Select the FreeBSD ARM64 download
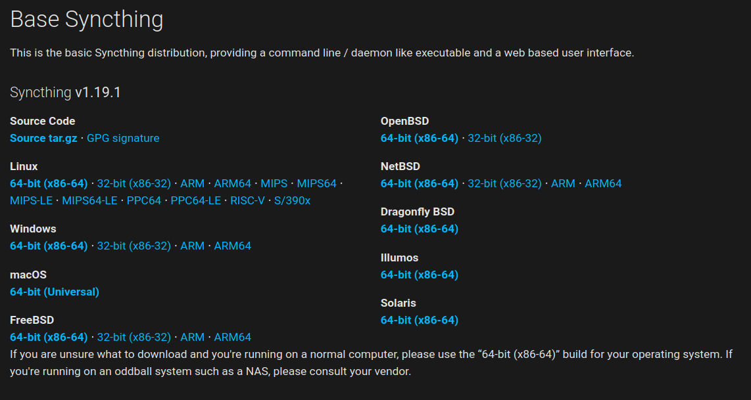 pos(233,337)
